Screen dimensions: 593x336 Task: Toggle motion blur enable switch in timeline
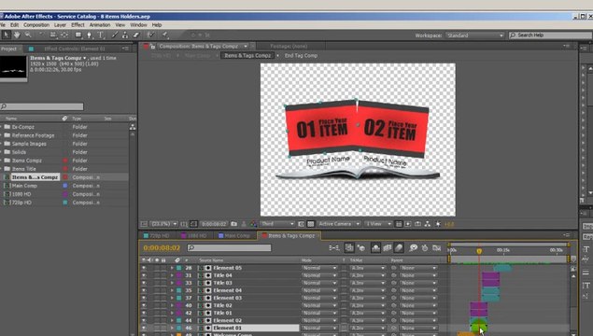coord(399,247)
